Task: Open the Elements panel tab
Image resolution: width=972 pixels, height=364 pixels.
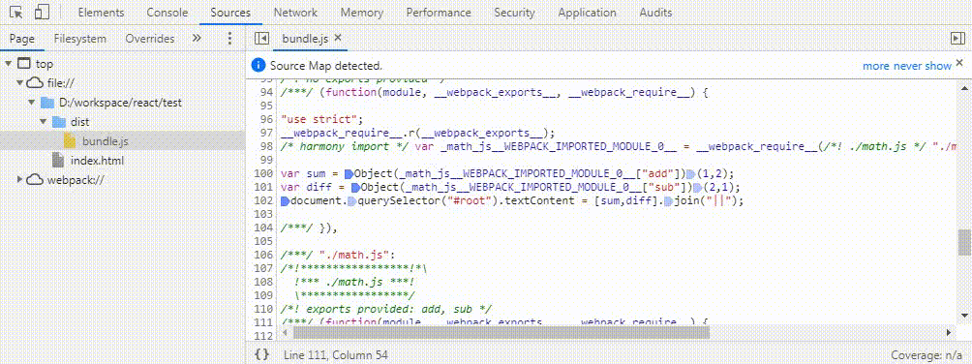Action: point(101,13)
